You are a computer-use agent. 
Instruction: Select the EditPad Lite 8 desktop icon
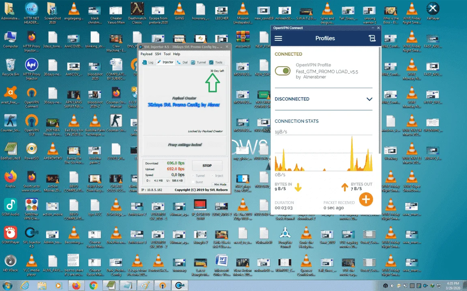[x=11, y=151]
